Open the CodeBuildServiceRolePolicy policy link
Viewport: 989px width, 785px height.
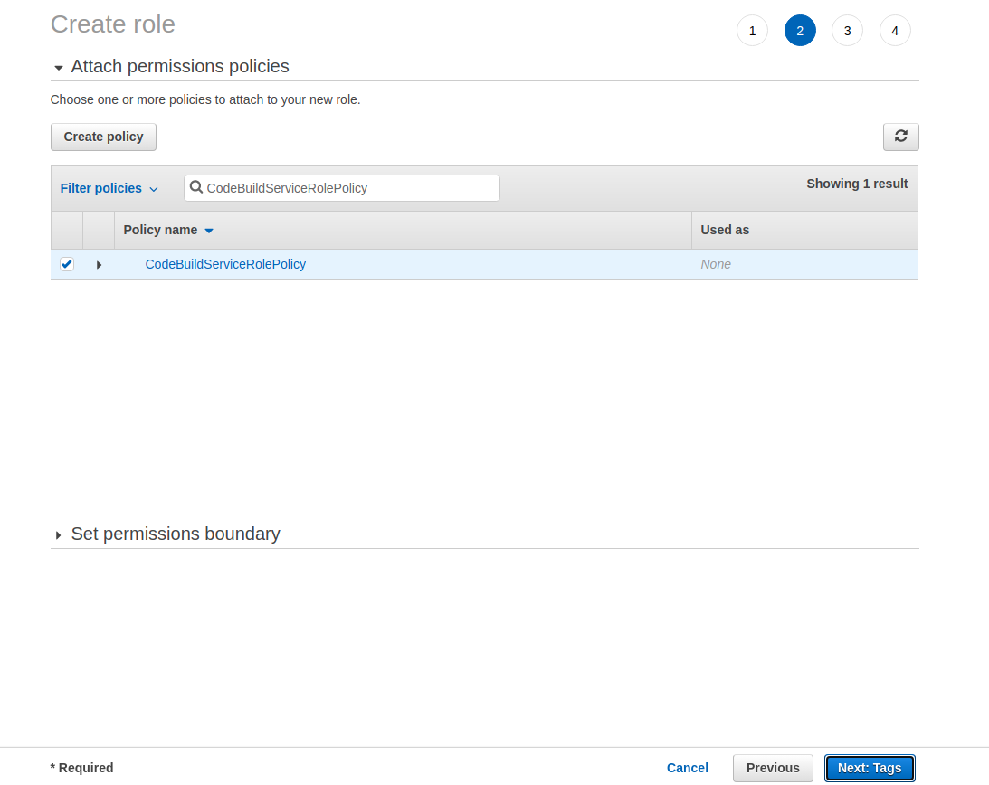pyautogui.click(x=225, y=264)
